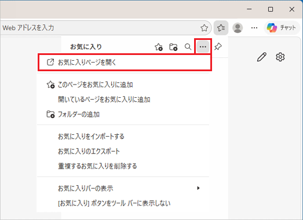Image resolution: width=303 pixels, height=220 pixels.
Task: Select 開いているページをお気に入りに追加
Action: [123, 100]
